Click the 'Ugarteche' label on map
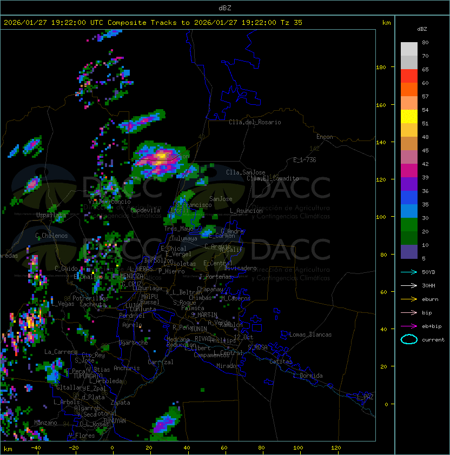This screenshot has width=450, height=455. pyautogui.click(x=134, y=343)
